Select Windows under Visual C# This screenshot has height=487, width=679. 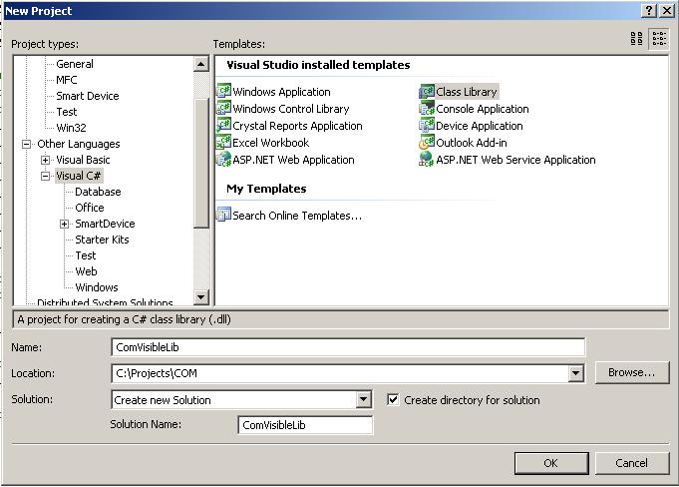(x=97, y=287)
